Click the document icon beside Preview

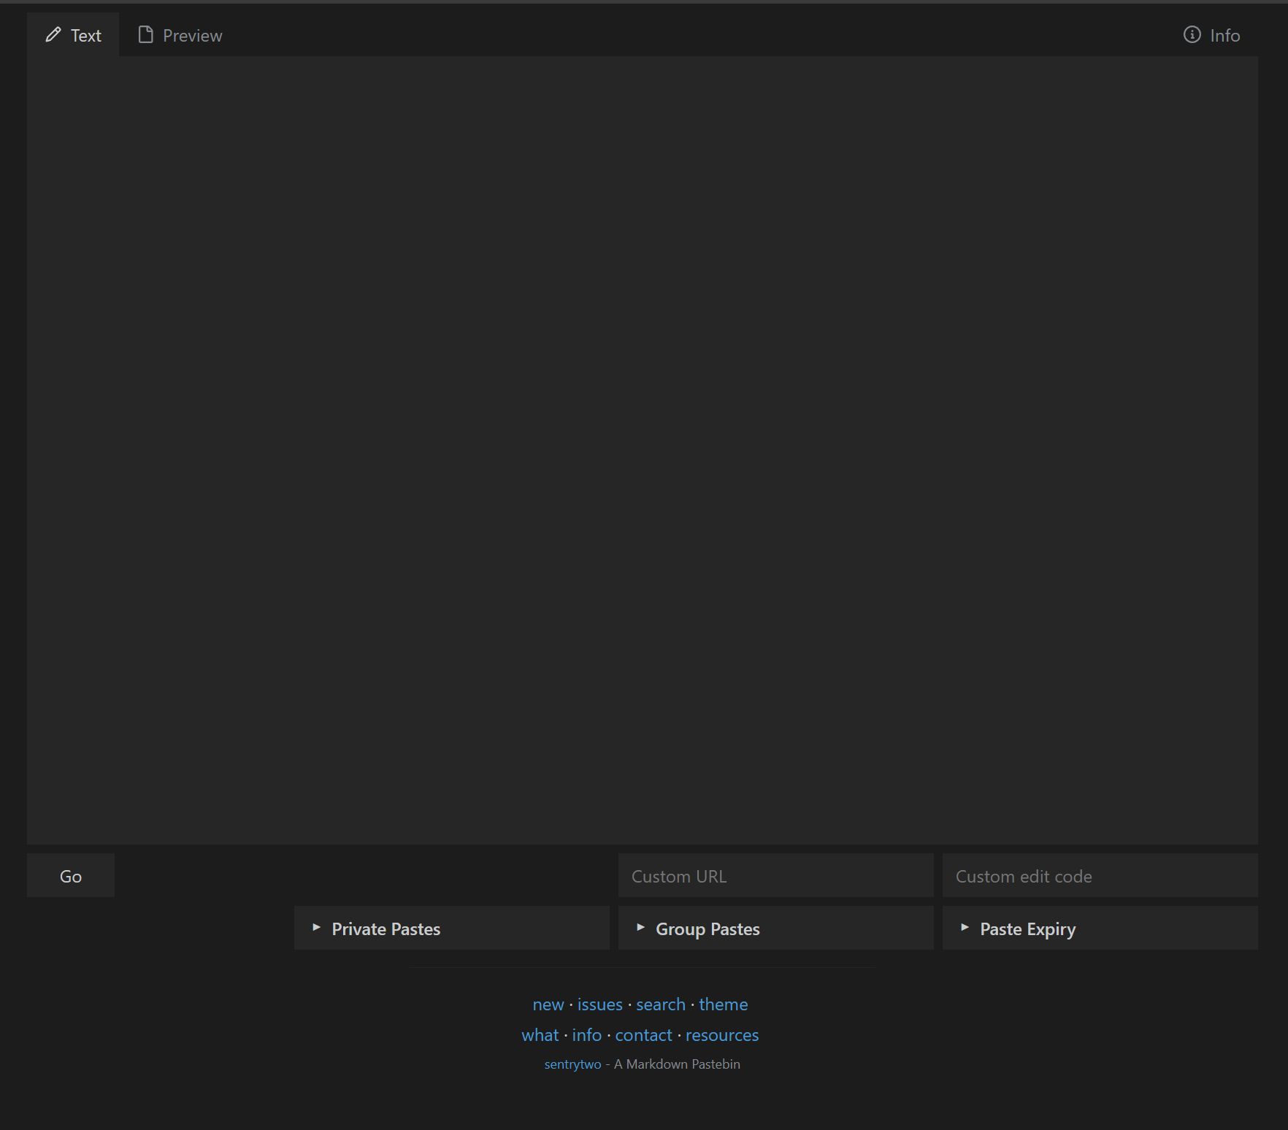click(146, 34)
